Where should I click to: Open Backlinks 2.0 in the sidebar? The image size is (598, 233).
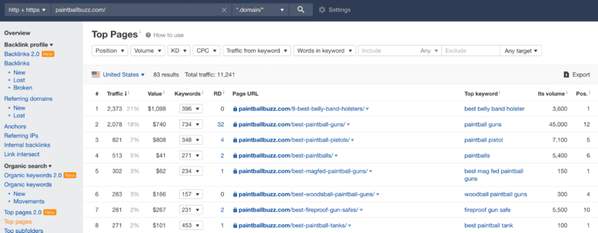(22, 54)
